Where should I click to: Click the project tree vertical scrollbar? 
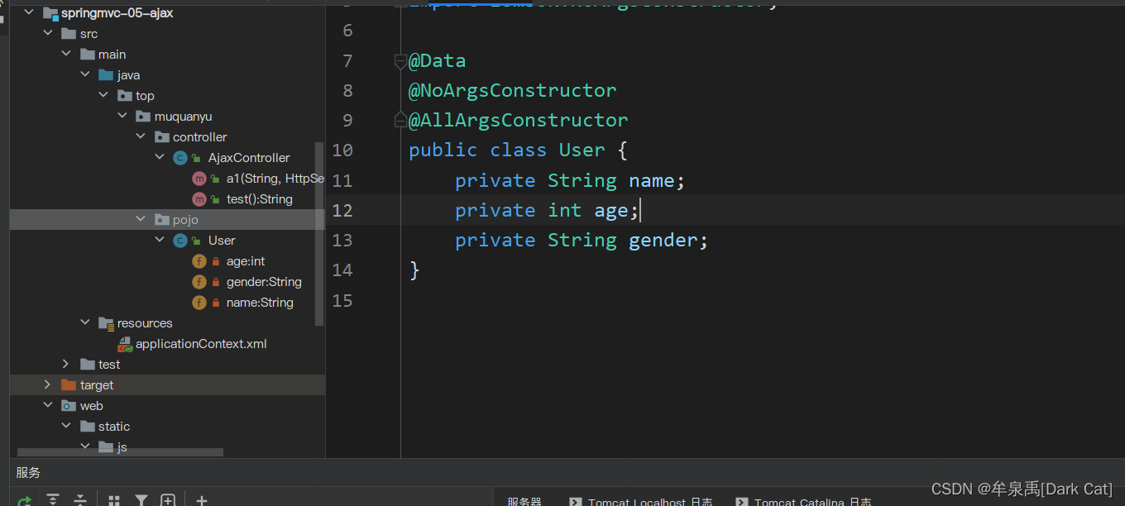[320, 234]
